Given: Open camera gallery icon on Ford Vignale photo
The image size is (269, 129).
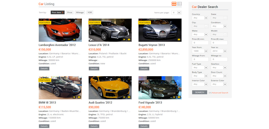Looking at the screenshot, I should tap(179, 97).
